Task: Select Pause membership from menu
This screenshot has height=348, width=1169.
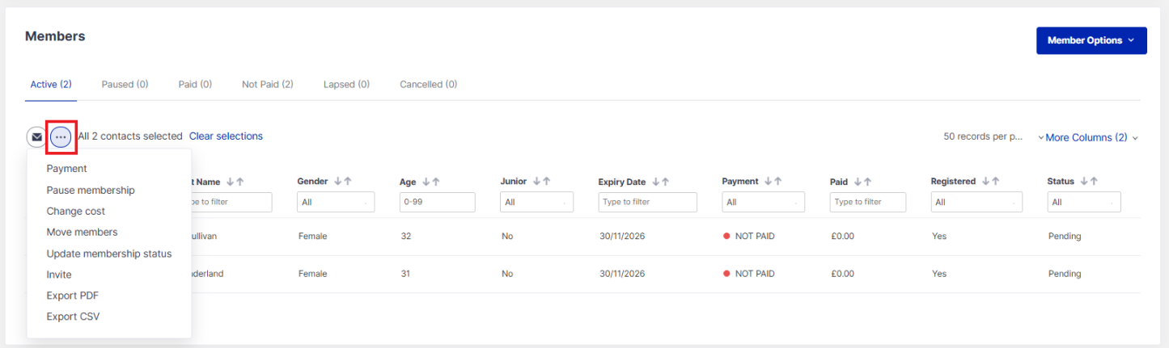Action: (91, 191)
